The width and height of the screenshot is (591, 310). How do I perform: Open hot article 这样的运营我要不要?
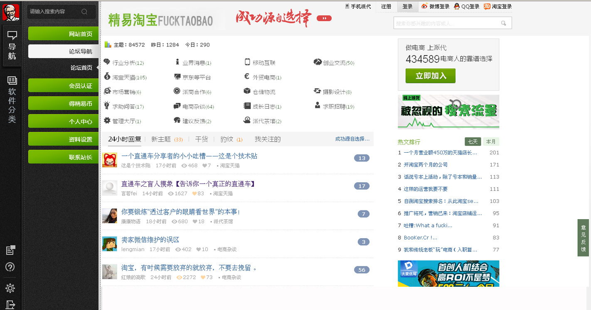tap(426, 189)
